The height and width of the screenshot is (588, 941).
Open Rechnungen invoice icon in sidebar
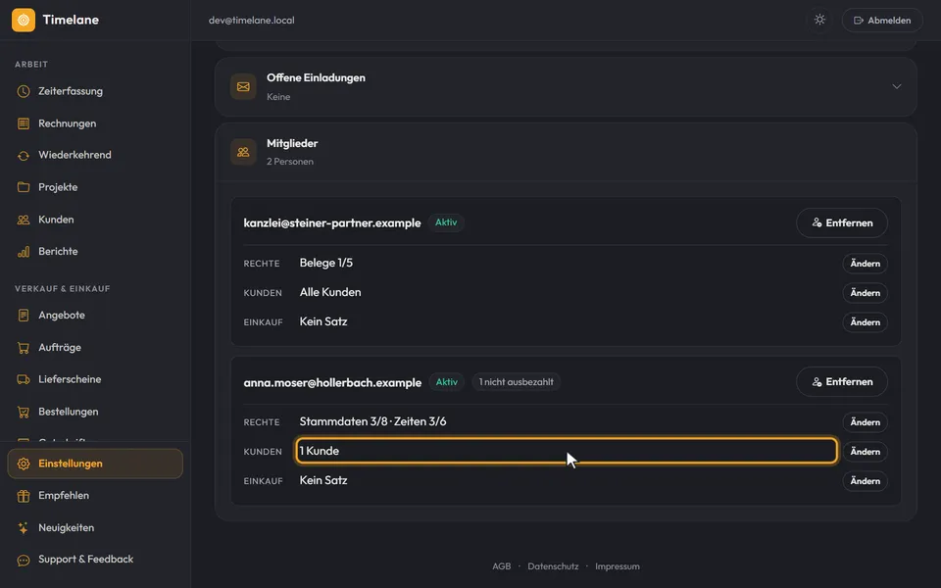point(24,123)
